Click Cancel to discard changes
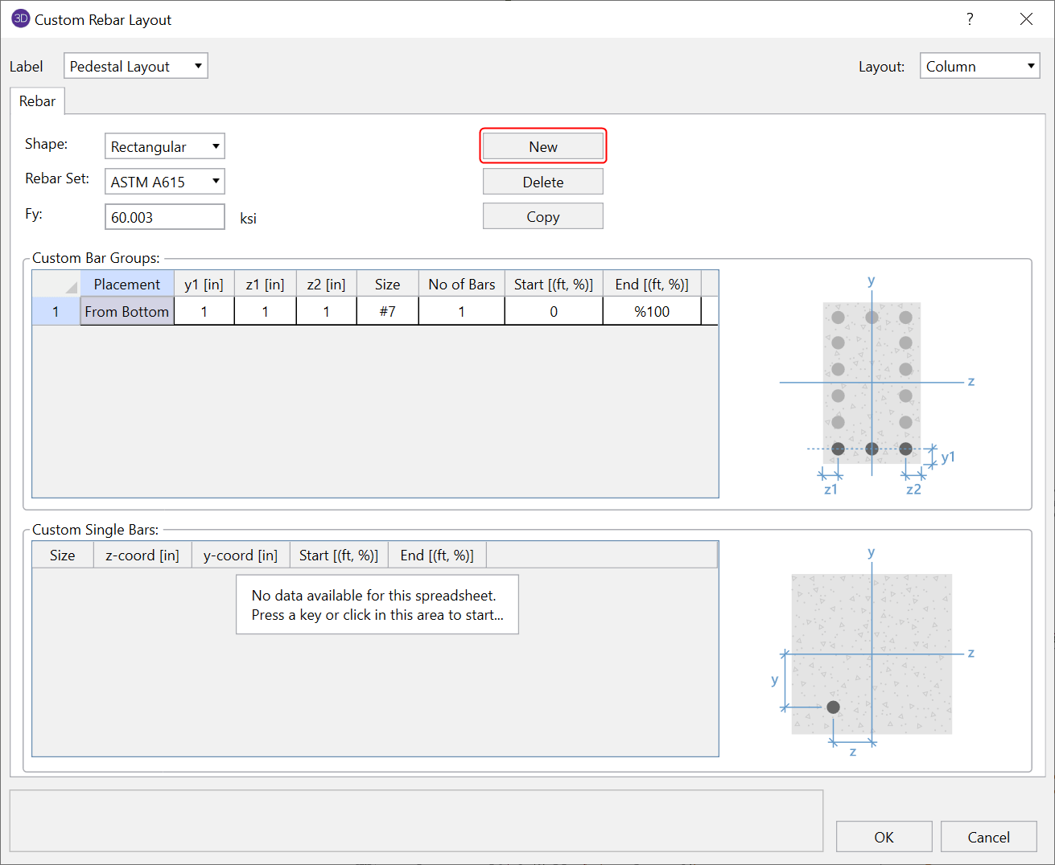Viewport: 1055px width, 865px height. (x=988, y=837)
